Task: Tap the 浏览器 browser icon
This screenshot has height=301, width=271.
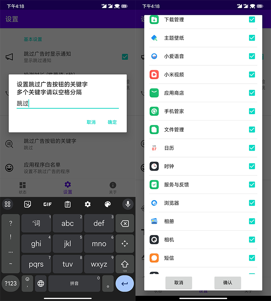Action: pos(154,203)
